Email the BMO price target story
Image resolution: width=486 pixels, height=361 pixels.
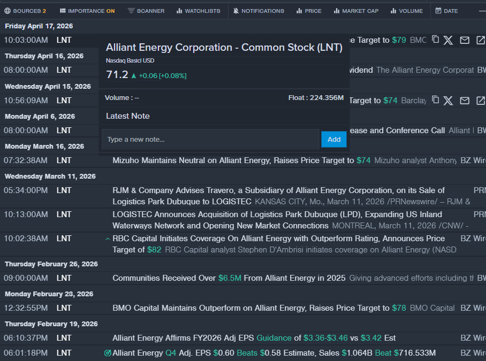(x=464, y=40)
